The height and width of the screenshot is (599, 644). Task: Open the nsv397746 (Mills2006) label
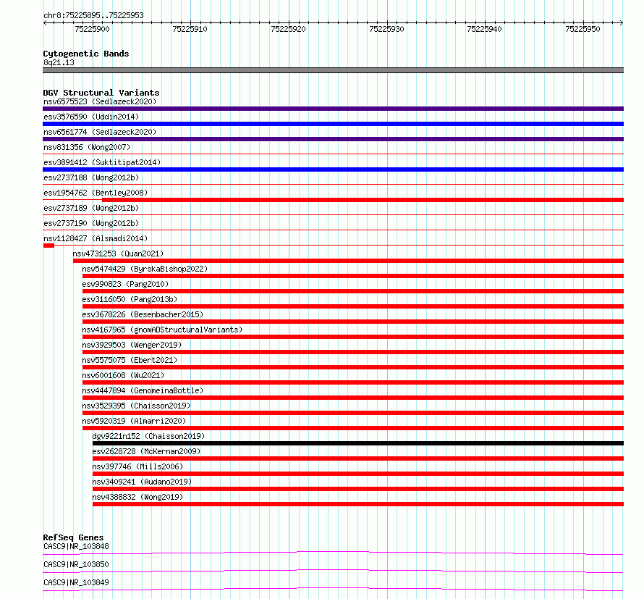click(x=137, y=466)
